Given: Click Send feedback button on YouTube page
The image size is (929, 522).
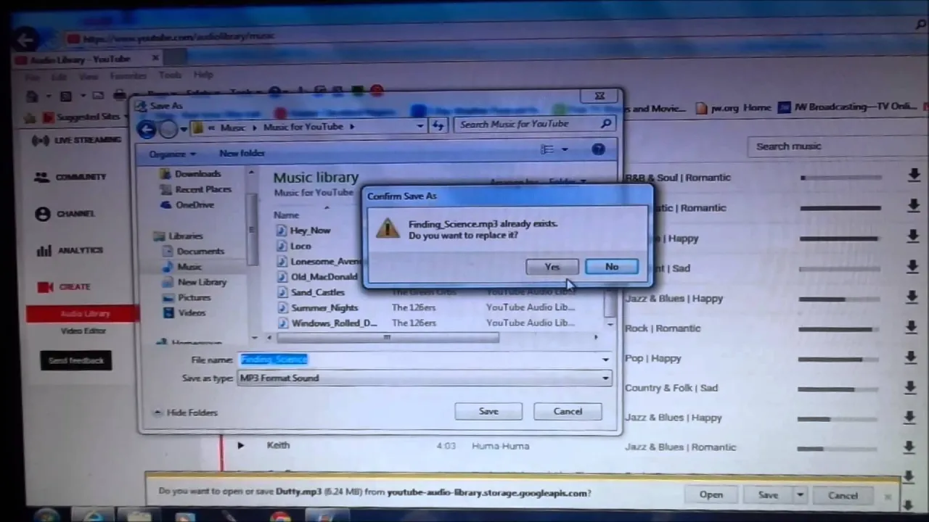Looking at the screenshot, I should [76, 361].
